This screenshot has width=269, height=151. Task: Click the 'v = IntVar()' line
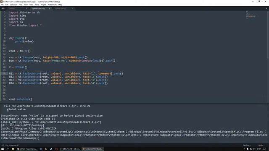coord(18,67)
